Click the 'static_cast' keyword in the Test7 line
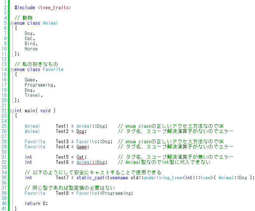The width and height of the screenshot is (255, 211). [x=90, y=178]
